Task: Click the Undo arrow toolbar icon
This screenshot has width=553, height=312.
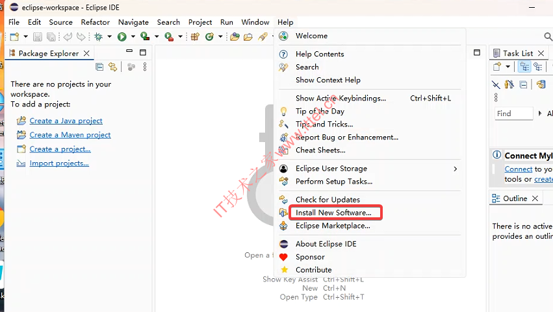Action: [68, 36]
